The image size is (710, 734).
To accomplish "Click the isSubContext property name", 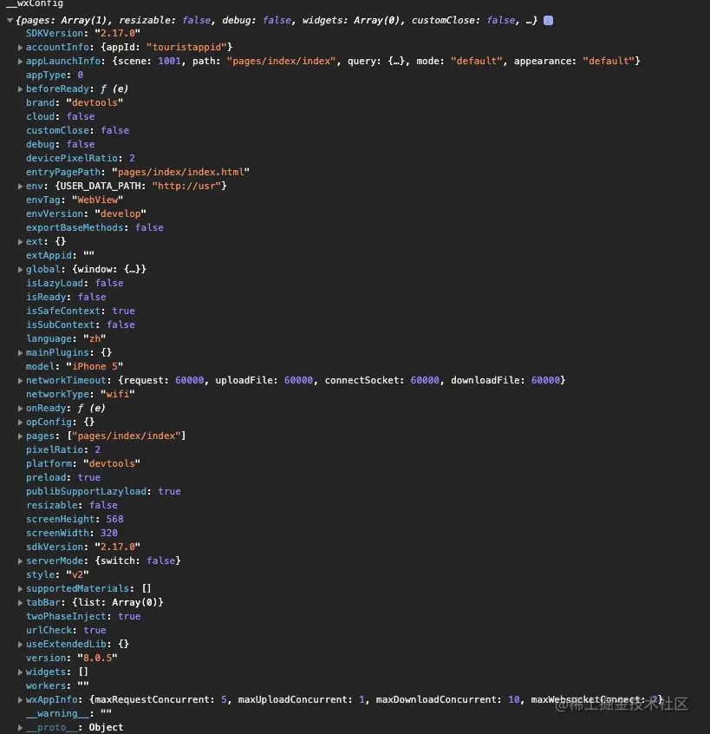I will (x=60, y=324).
